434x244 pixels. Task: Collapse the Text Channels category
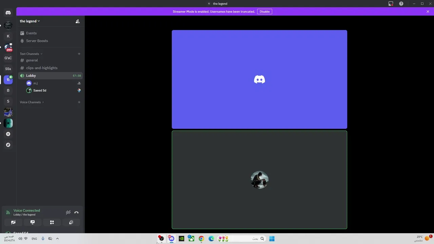tap(31, 54)
